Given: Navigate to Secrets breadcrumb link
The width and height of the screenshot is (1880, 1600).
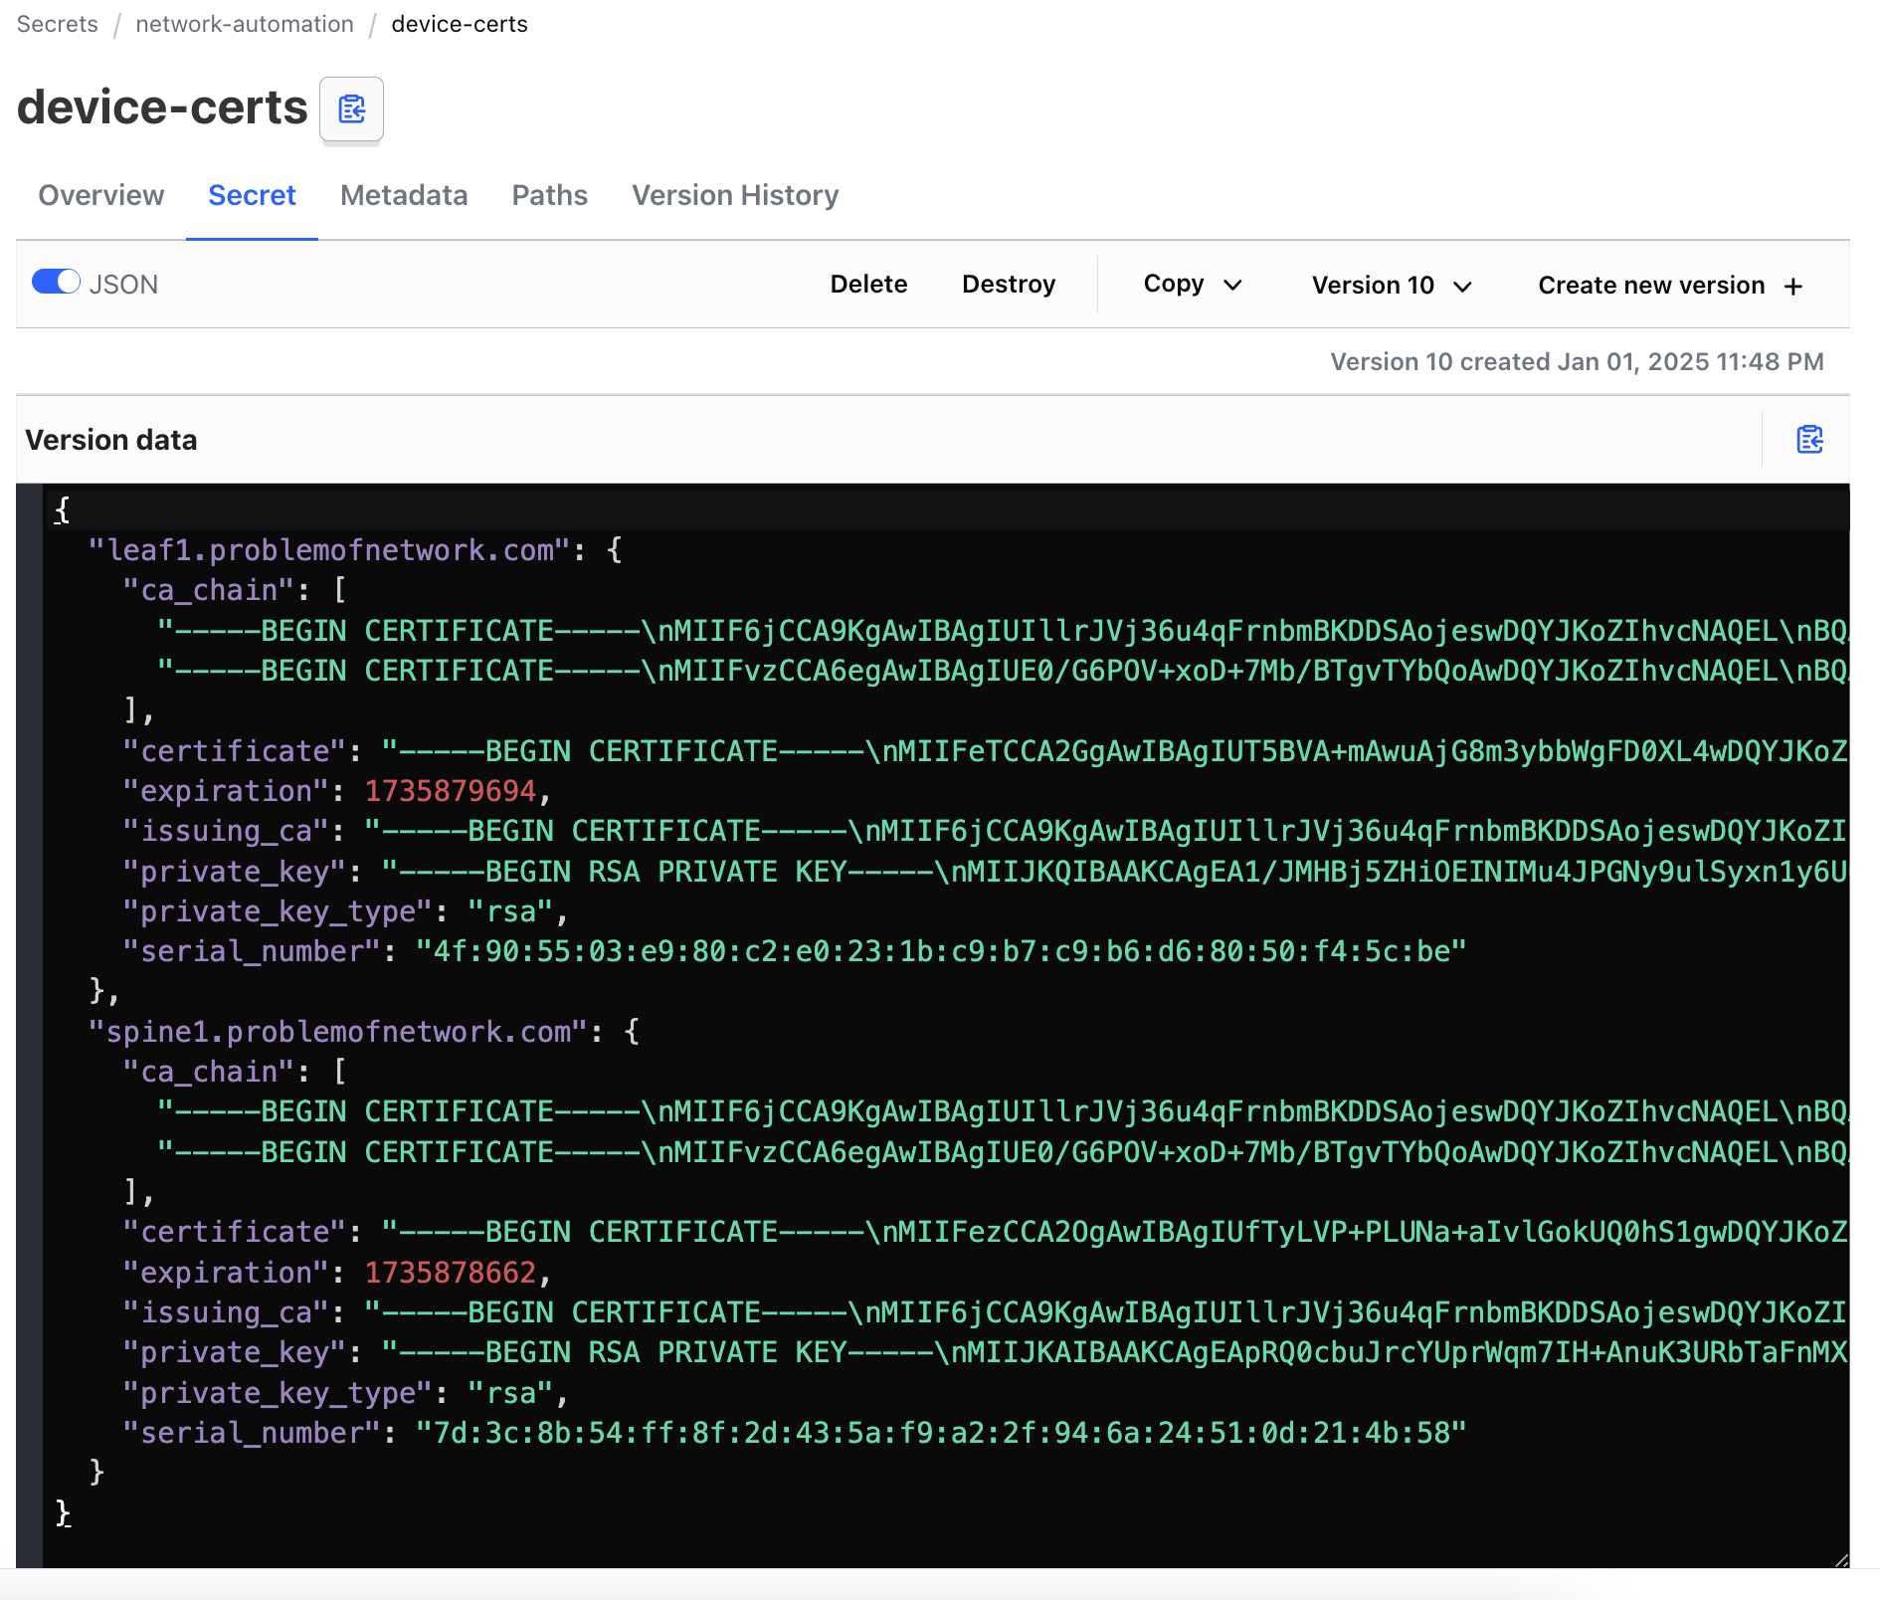Looking at the screenshot, I should click(58, 24).
